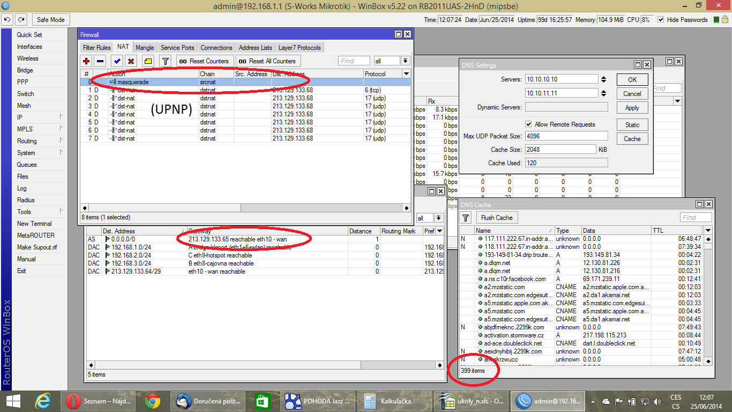Image resolution: width=732 pixels, height=412 pixels.
Task: Toggle Allow Remote Requests checkbox
Action: point(529,124)
